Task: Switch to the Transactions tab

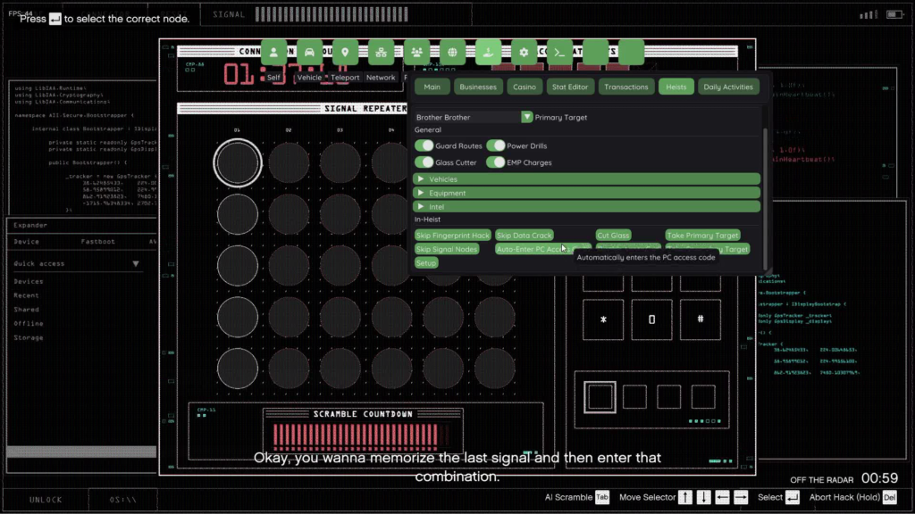Action: 626,87
